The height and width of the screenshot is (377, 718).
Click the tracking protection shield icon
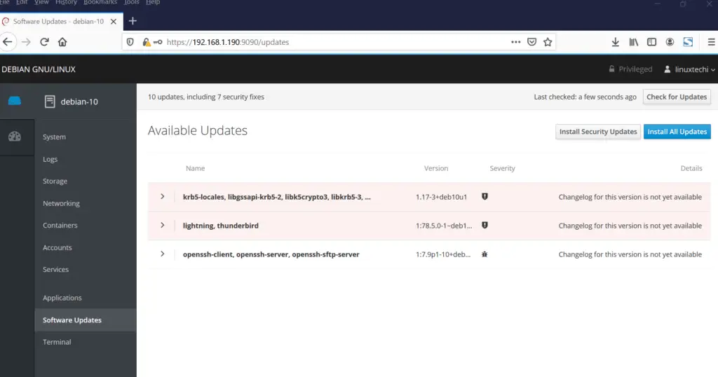(x=130, y=42)
